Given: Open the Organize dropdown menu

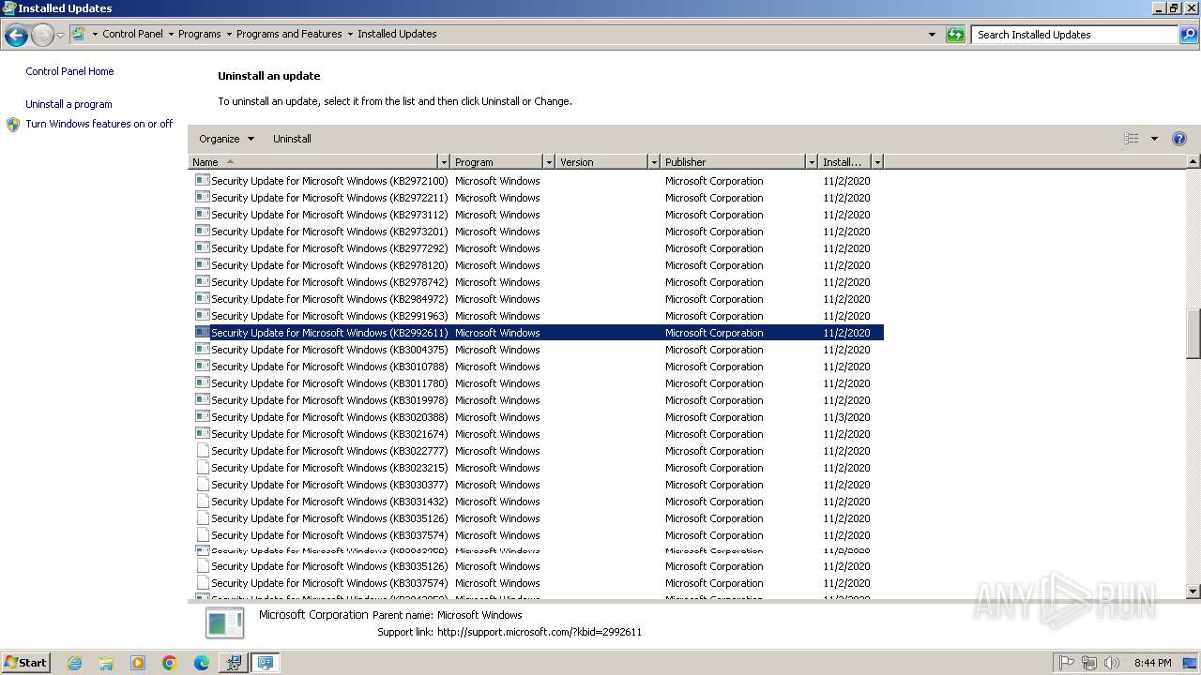Looking at the screenshot, I should coord(226,139).
